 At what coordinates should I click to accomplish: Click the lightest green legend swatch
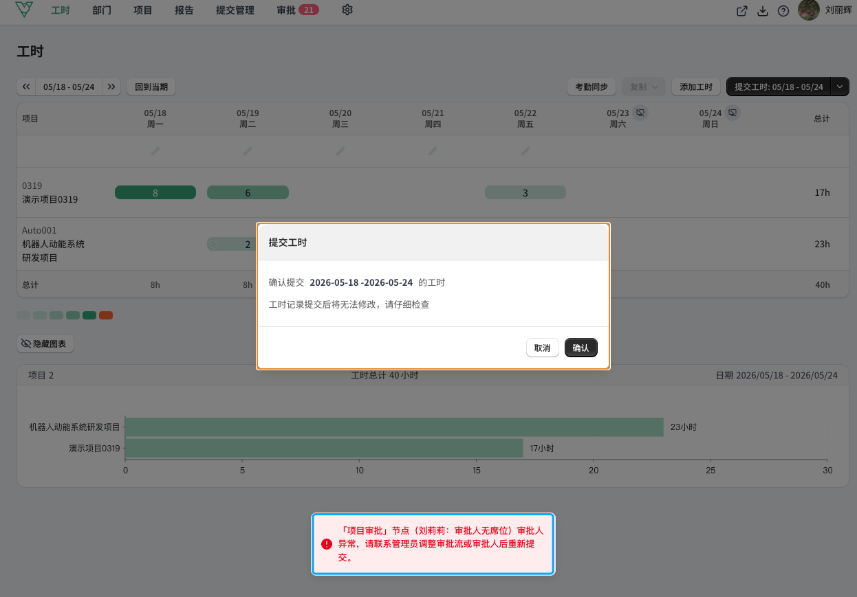point(23,315)
